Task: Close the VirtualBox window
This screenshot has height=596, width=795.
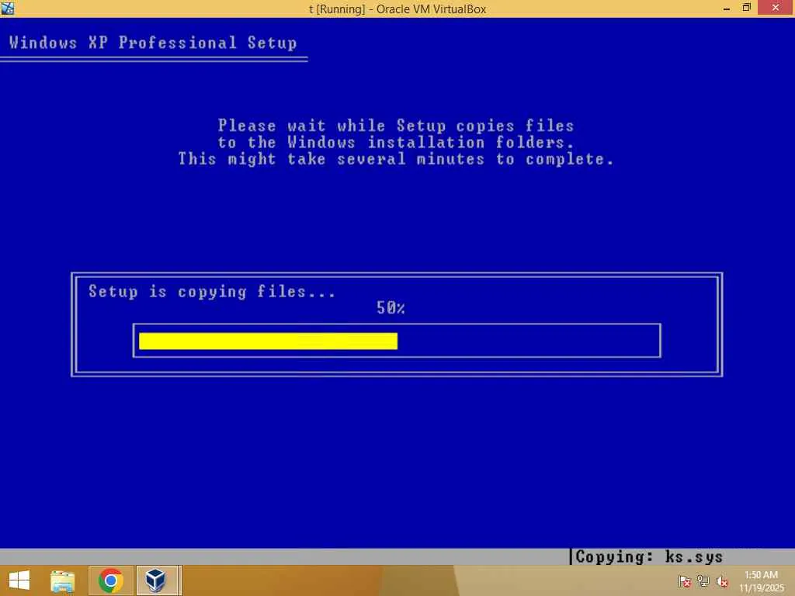Action: click(x=776, y=8)
